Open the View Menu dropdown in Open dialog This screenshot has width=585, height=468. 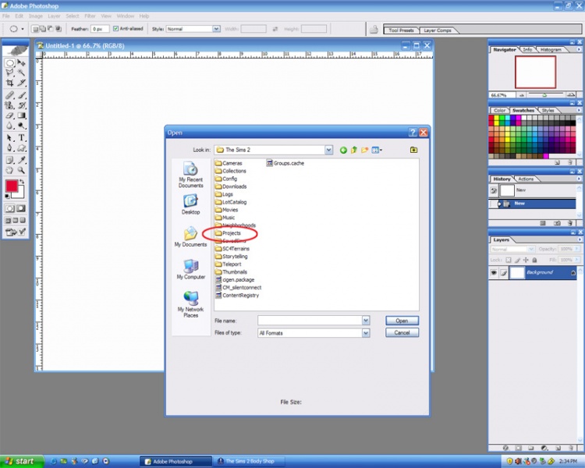(x=377, y=150)
